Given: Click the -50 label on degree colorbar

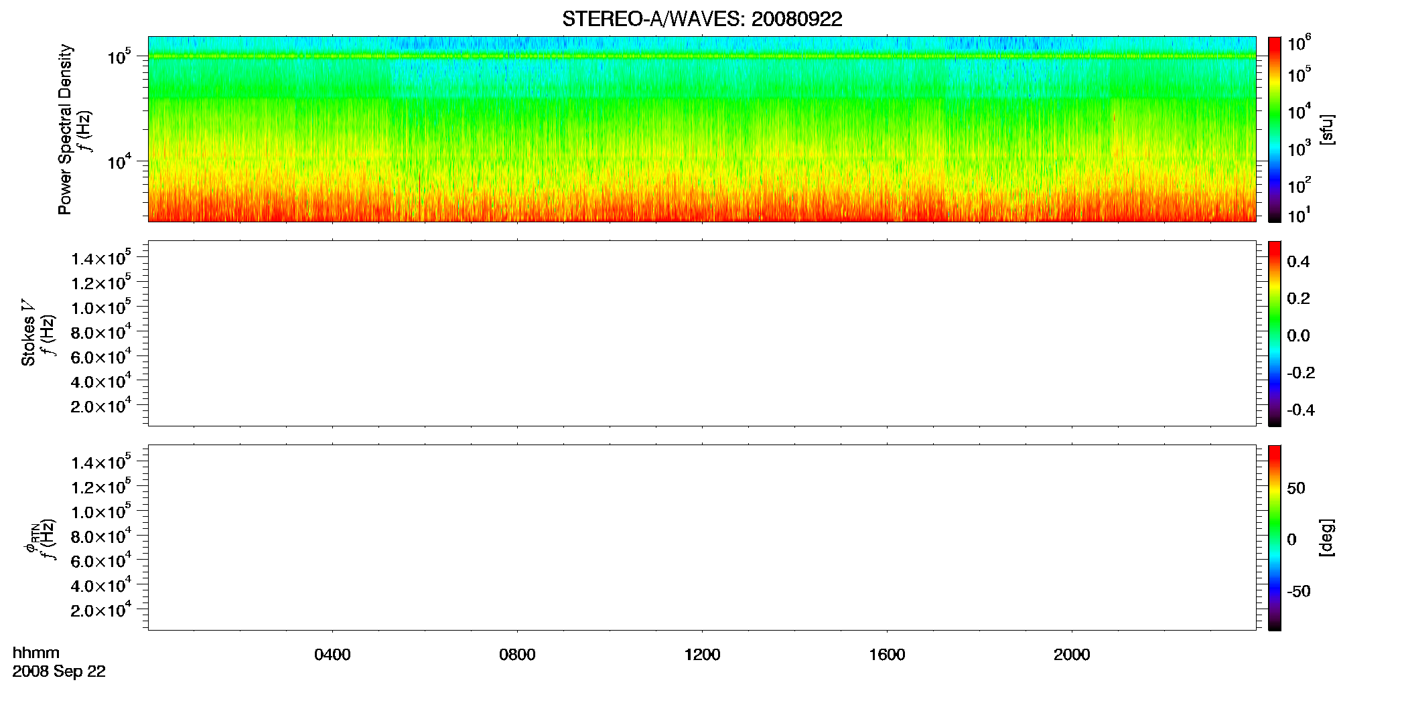Looking at the screenshot, I should [x=1298, y=592].
